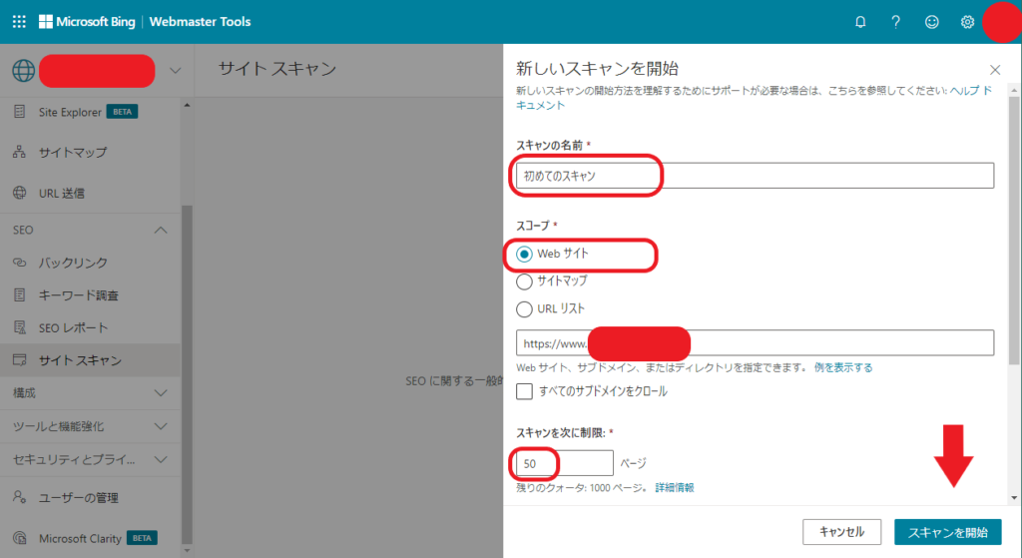Expand the 構成 section
Screen dimensions: 1022x558
pos(161,393)
